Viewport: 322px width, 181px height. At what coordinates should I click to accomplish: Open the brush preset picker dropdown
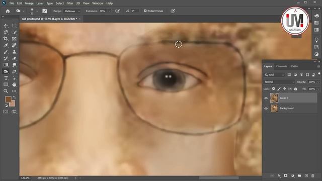(37, 11)
